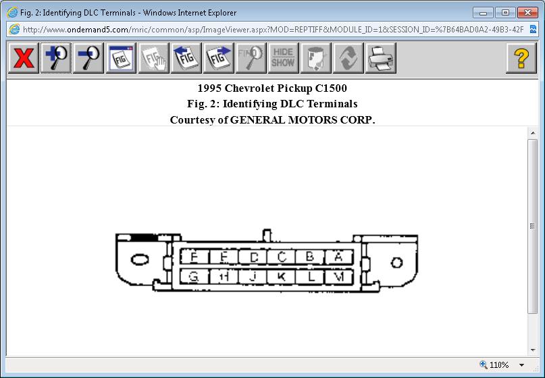Screen dimensions: 545x378
Task: Go to the next figure
Action: (x=218, y=58)
